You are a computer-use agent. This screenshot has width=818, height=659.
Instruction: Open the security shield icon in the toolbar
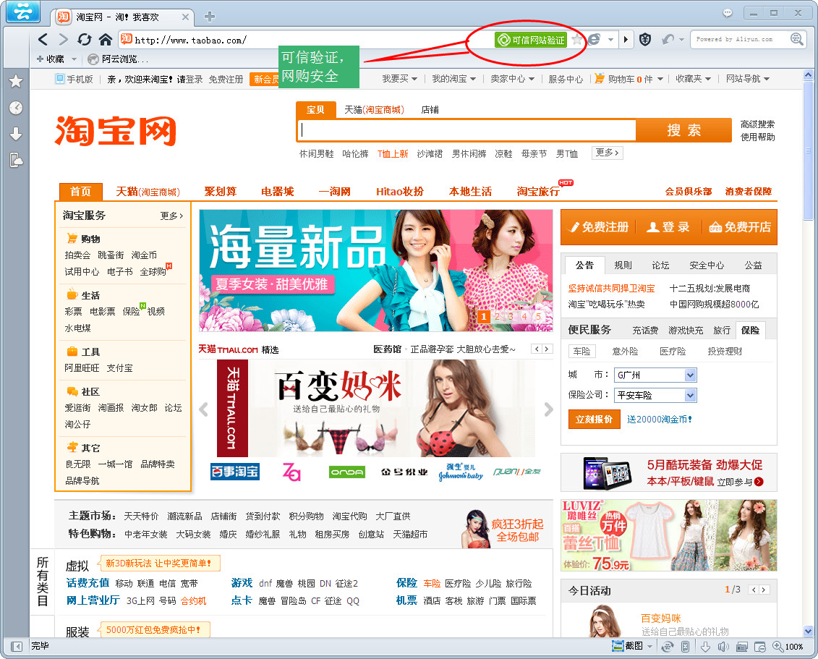tap(645, 40)
